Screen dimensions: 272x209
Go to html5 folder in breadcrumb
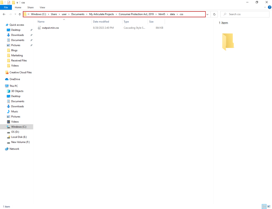pos(162,14)
